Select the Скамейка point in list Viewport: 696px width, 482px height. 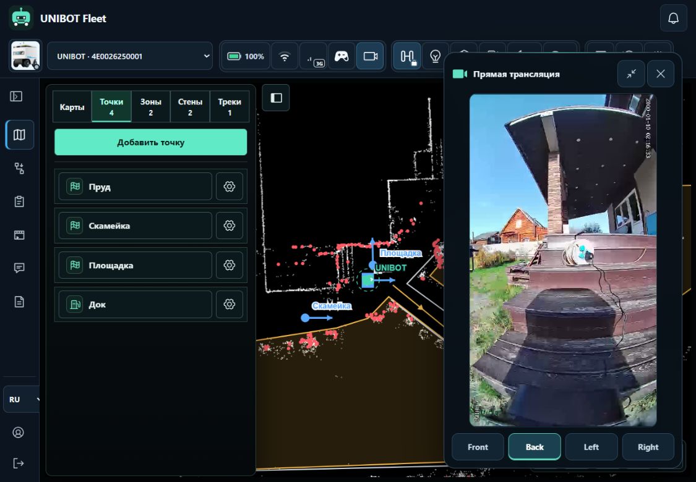point(135,226)
